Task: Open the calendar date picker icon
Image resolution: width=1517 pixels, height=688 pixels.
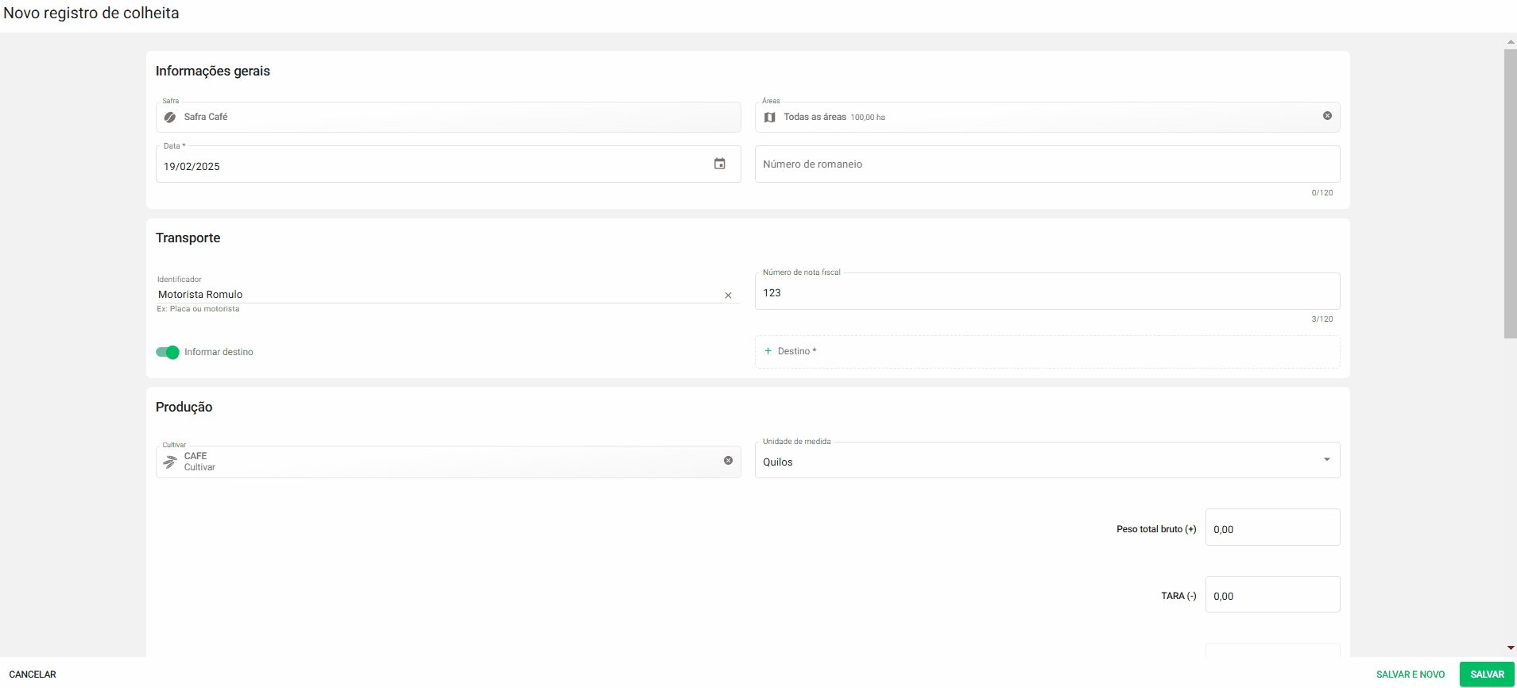Action: pyautogui.click(x=719, y=164)
